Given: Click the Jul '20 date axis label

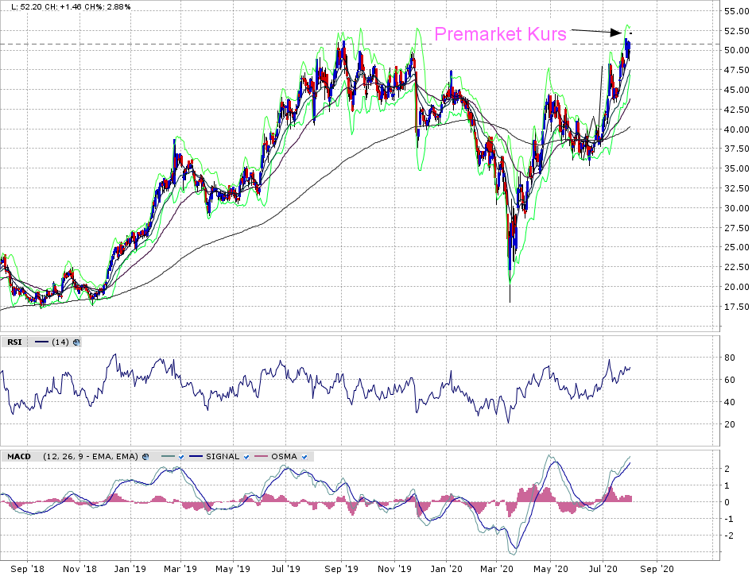Looking at the screenshot, I should (x=603, y=569).
